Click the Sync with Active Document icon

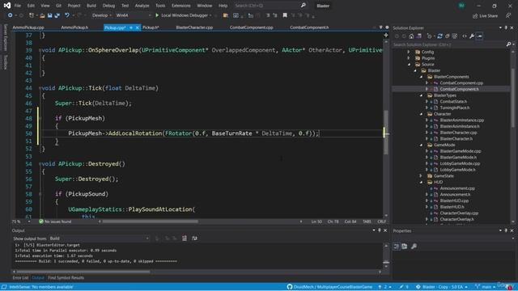[x=439, y=36]
